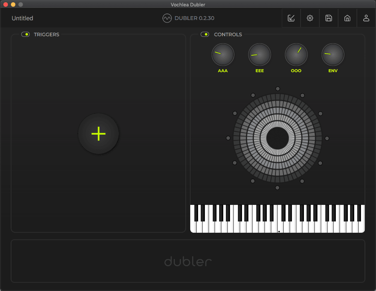Image resolution: width=376 pixels, height=291 pixels.
Task: Click the EEE knob
Action: (259, 55)
